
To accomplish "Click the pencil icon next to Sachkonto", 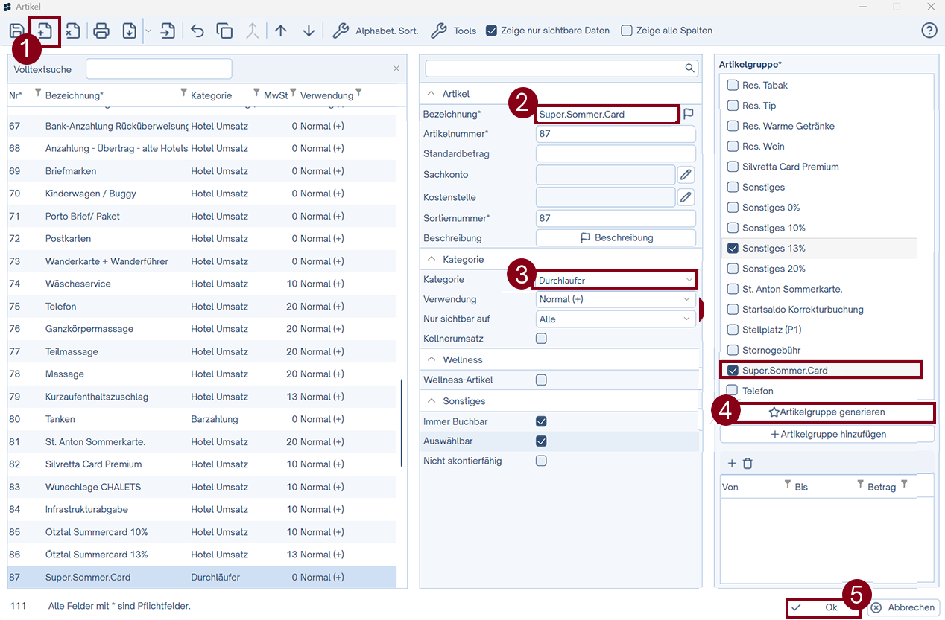I will pos(686,175).
